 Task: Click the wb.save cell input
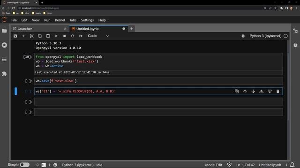coord(158,81)
